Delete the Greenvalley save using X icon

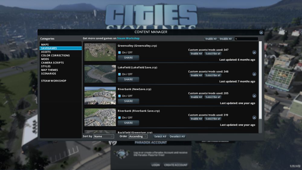[254, 52]
